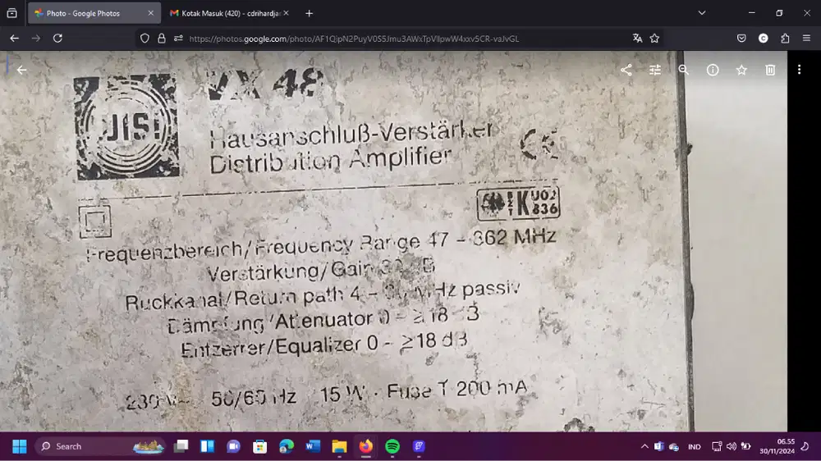Open the browser extensions puzzle icon
Viewport: 821px width, 461px height.
pos(785,38)
